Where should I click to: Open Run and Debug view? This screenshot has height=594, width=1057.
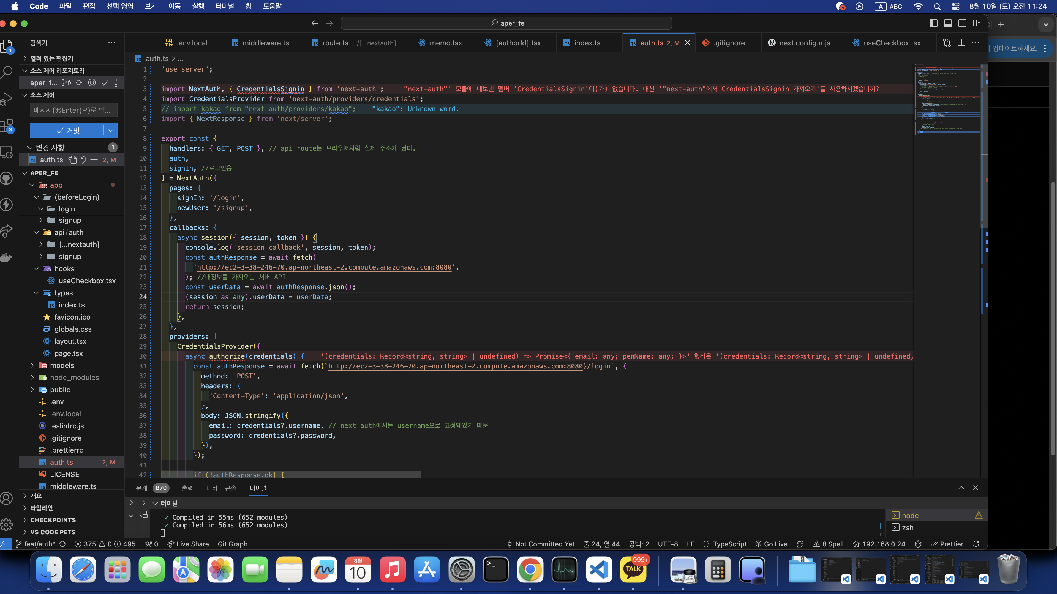pyautogui.click(x=7, y=99)
